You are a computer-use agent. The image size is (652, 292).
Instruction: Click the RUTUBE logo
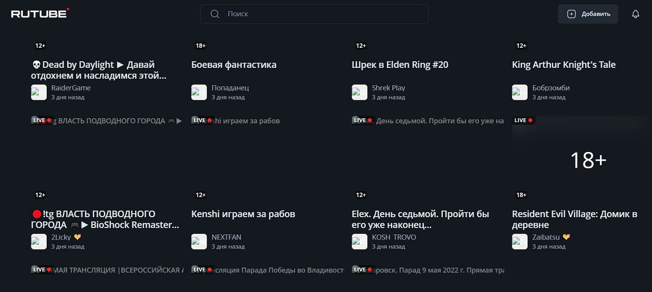click(40, 14)
